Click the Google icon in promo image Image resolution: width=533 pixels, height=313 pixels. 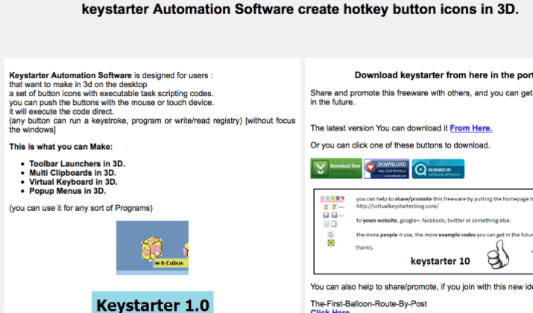[330, 234]
